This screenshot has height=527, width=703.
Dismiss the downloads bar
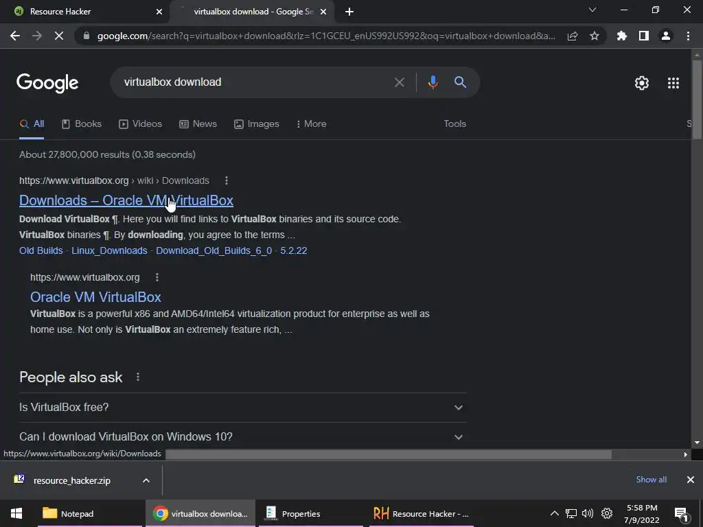tap(691, 480)
